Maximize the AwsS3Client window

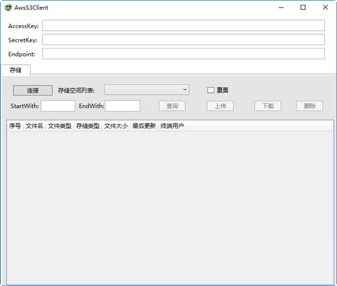303,7
